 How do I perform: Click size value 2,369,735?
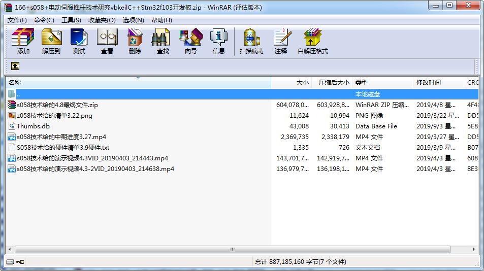pos(295,137)
